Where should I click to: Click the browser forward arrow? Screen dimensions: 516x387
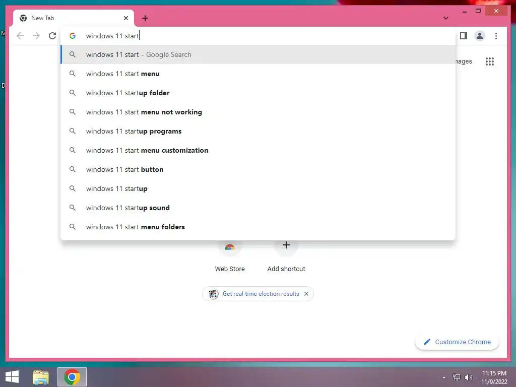click(36, 36)
